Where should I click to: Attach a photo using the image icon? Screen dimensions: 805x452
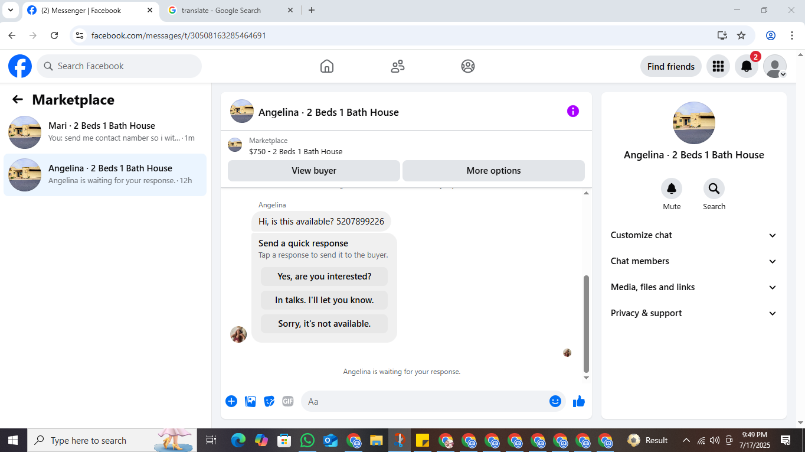point(251,401)
